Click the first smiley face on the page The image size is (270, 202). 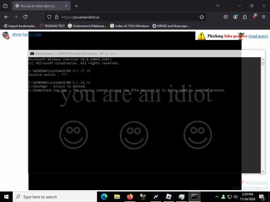(x=74, y=135)
